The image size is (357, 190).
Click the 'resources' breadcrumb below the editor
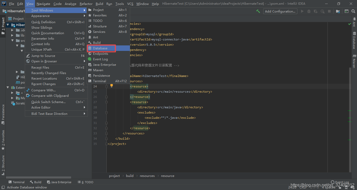pyautogui.click(x=147, y=176)
